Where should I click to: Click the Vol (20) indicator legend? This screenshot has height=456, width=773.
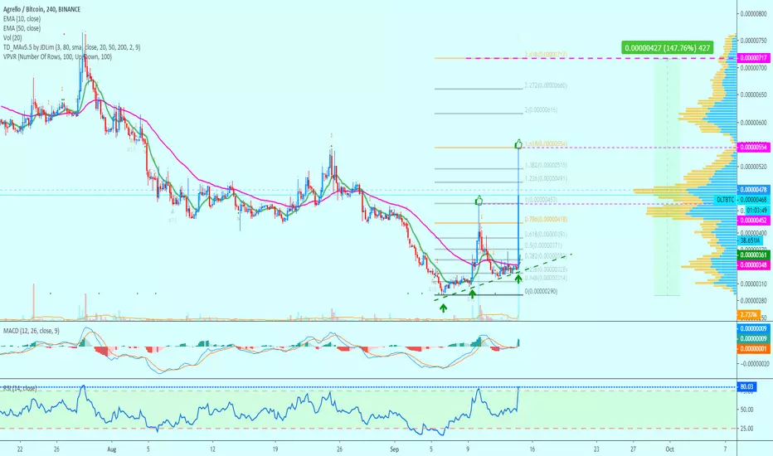tap(12, 38)
